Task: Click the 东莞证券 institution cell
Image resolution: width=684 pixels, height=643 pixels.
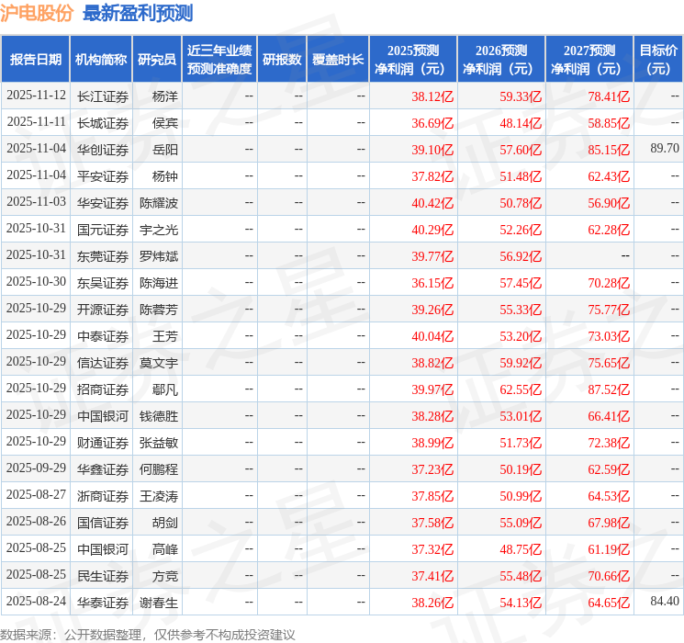Action: 103,255
